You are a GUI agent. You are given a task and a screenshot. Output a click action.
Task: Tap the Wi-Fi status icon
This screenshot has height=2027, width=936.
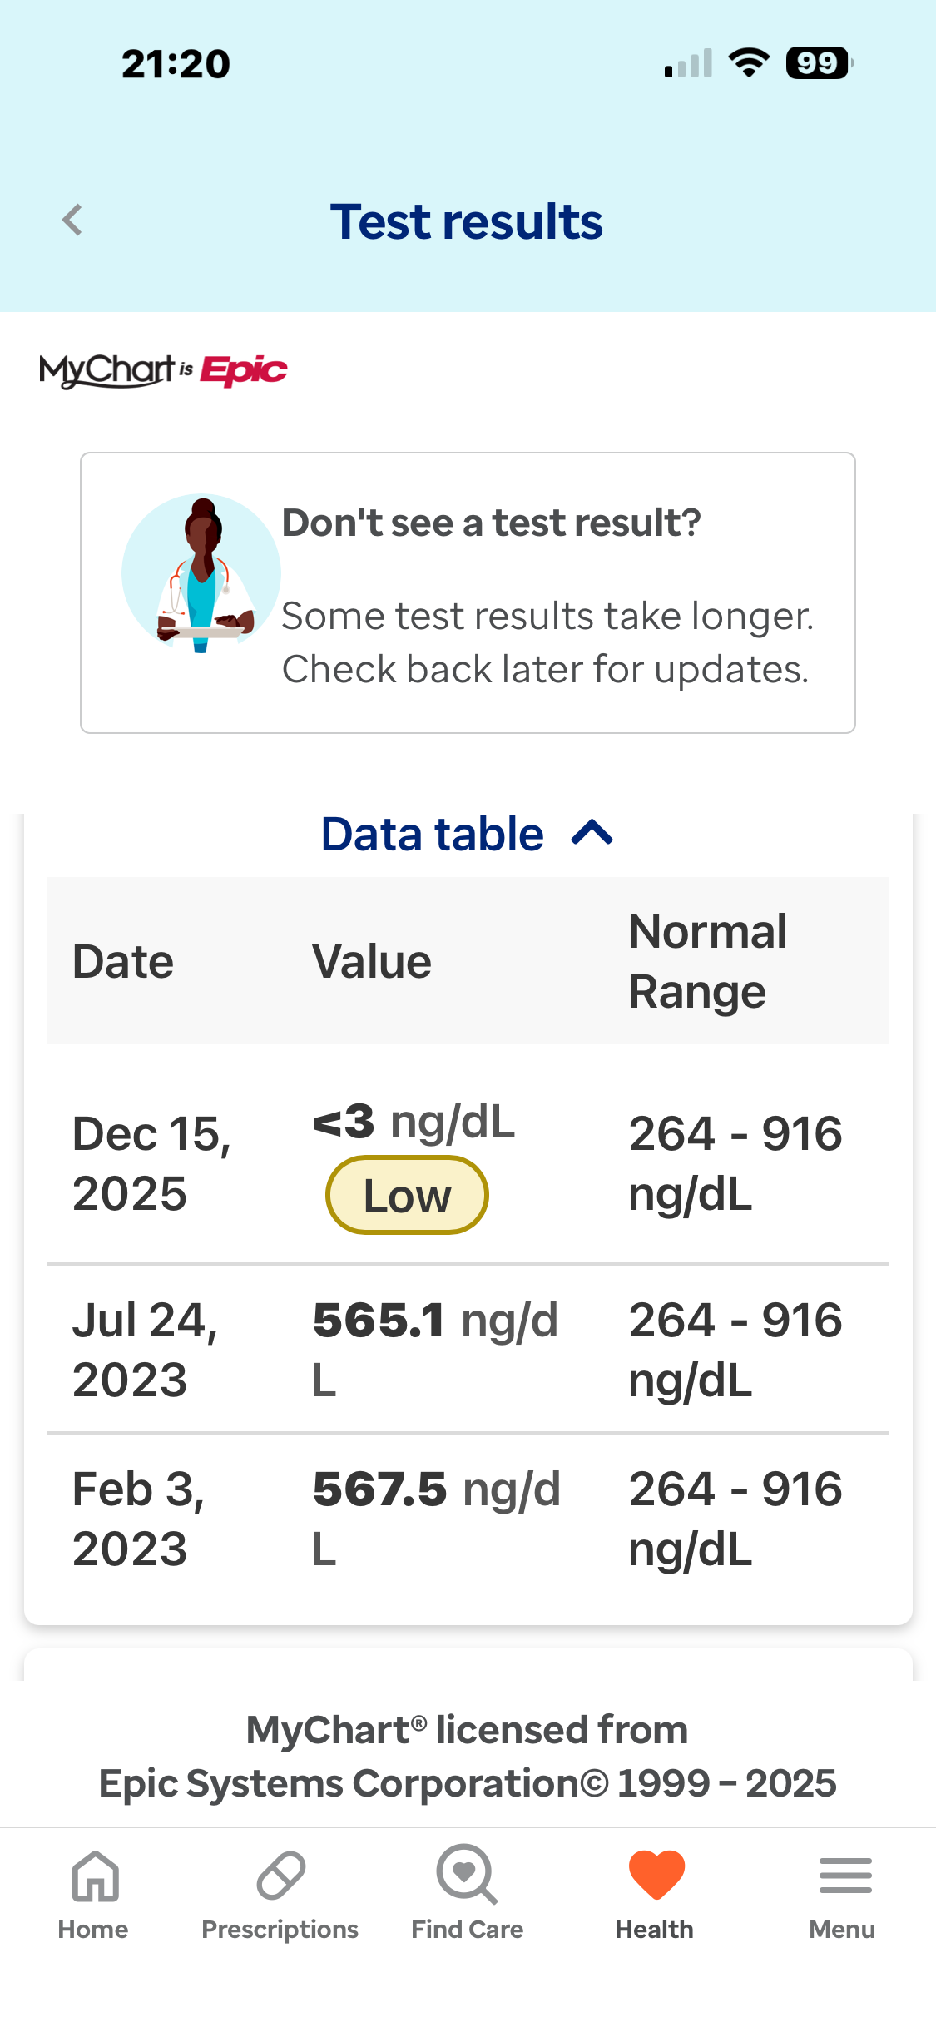pyautogui.click(x=749, y=63)
